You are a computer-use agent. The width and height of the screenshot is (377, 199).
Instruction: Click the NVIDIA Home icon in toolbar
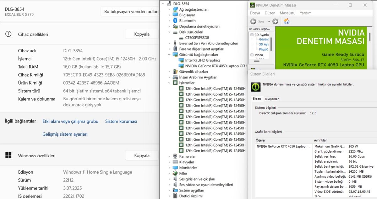(x=287, y=21)
